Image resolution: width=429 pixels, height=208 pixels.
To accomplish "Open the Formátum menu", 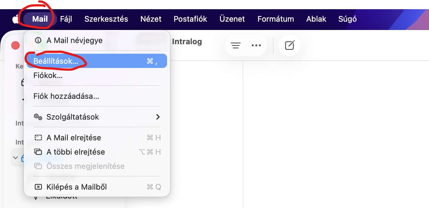I will pyautogui.click(x=276, y=19).
